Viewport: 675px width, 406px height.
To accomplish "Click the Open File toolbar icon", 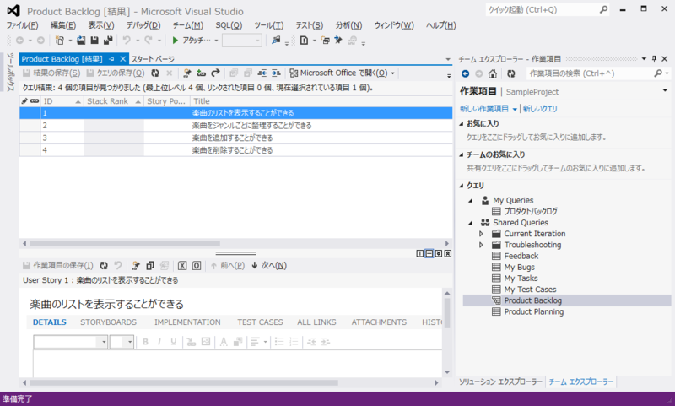I will (x=81, y=40).
